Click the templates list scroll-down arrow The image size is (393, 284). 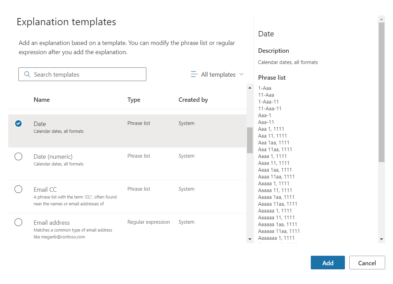pyautogui.click(x=250, y=239)
